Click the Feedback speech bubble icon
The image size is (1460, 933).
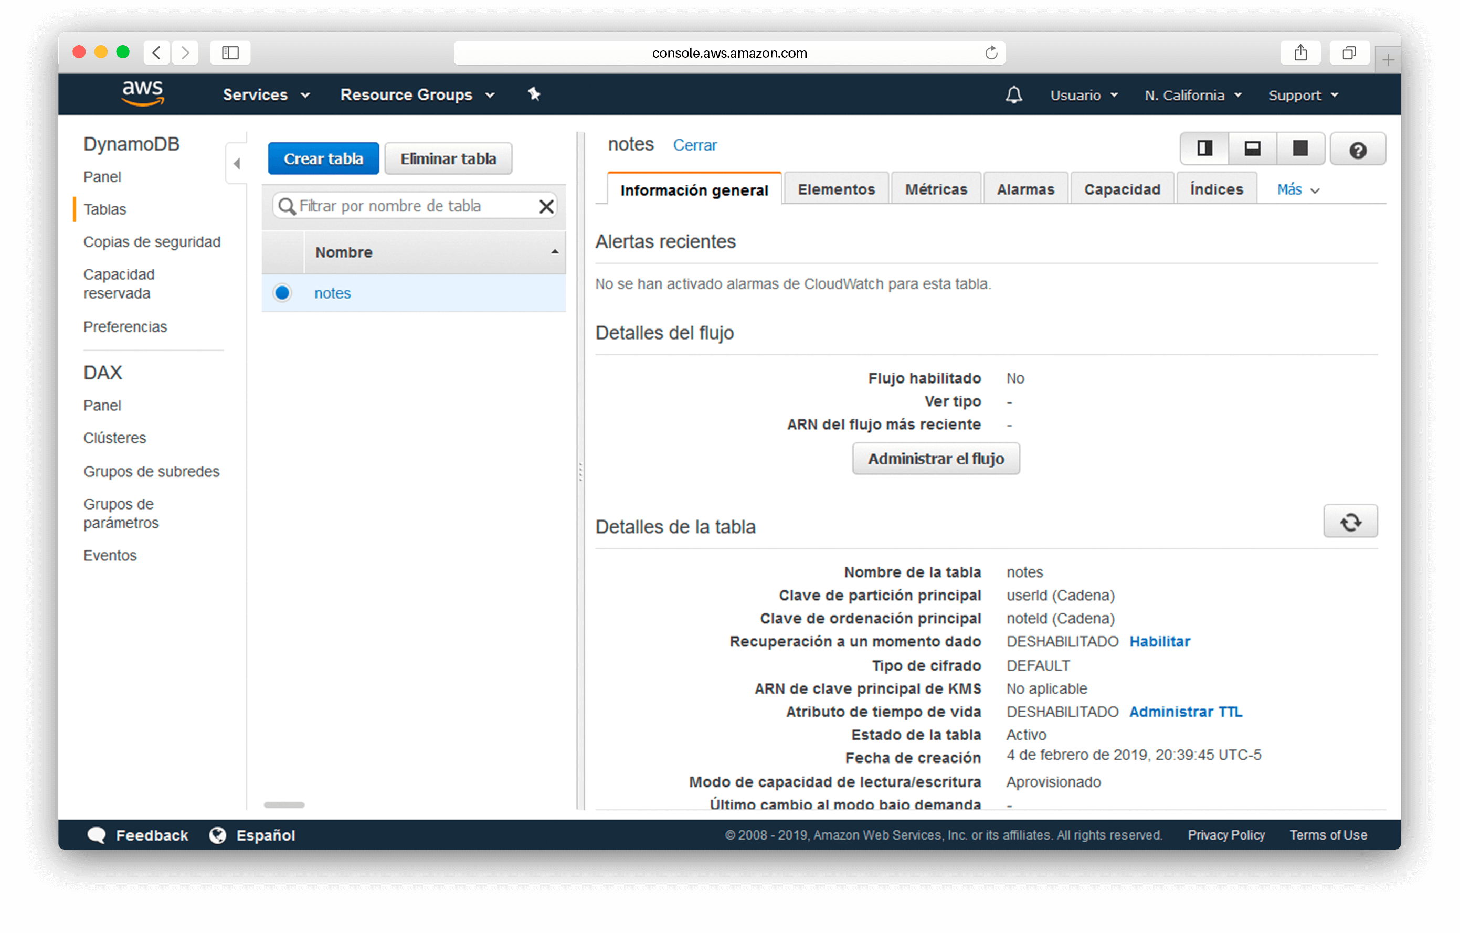[97, 835]
